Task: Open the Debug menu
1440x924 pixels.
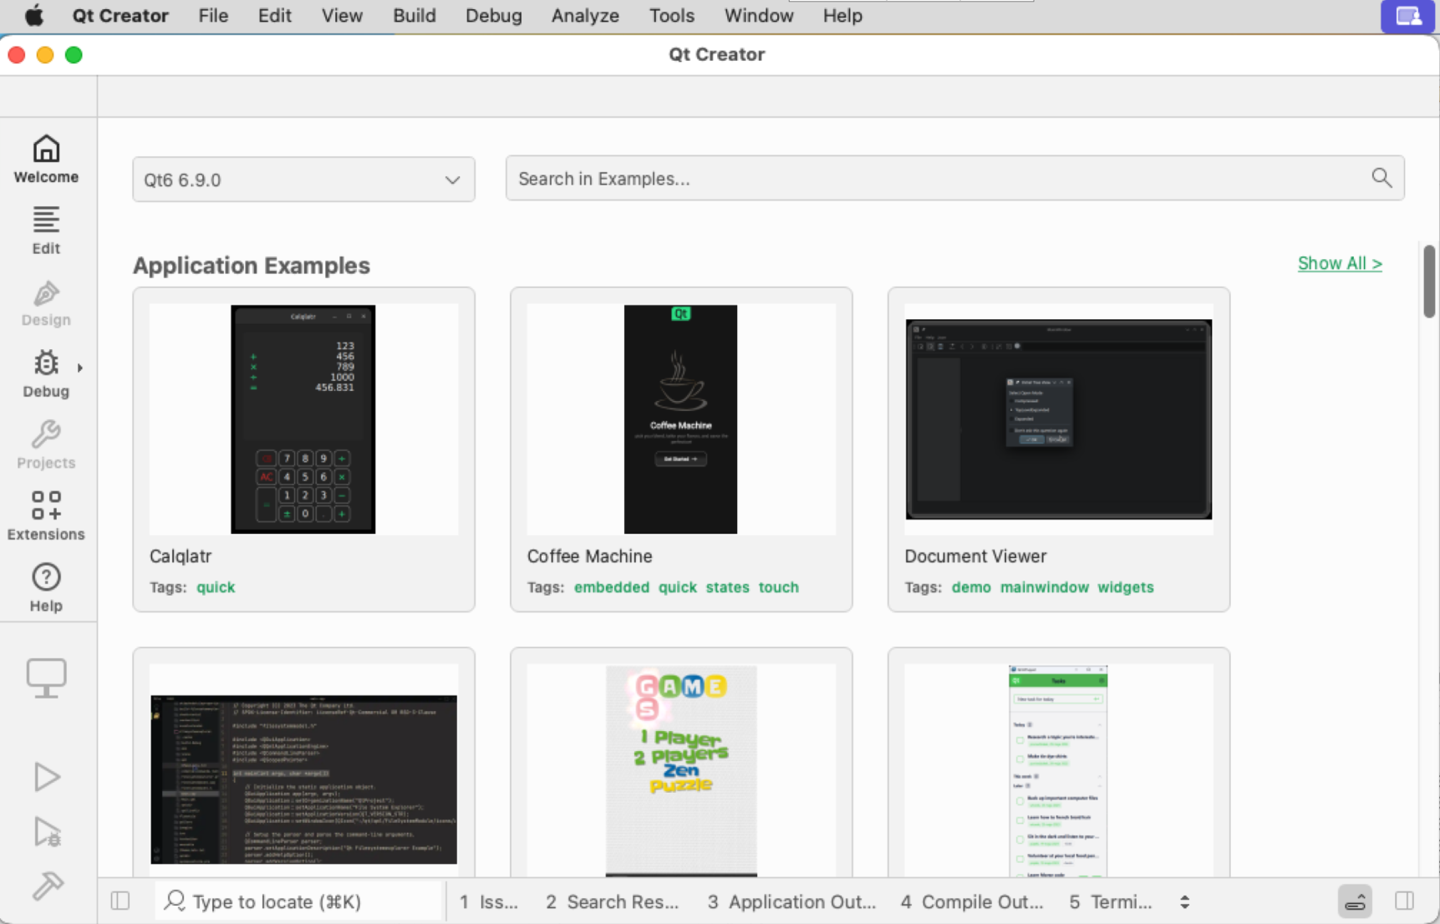Action: [494, 16]
